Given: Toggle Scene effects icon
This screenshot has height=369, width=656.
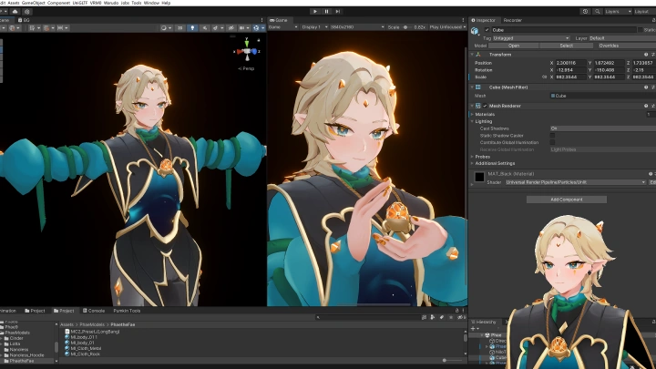Looking at the screenshot, I should (216, 28).
